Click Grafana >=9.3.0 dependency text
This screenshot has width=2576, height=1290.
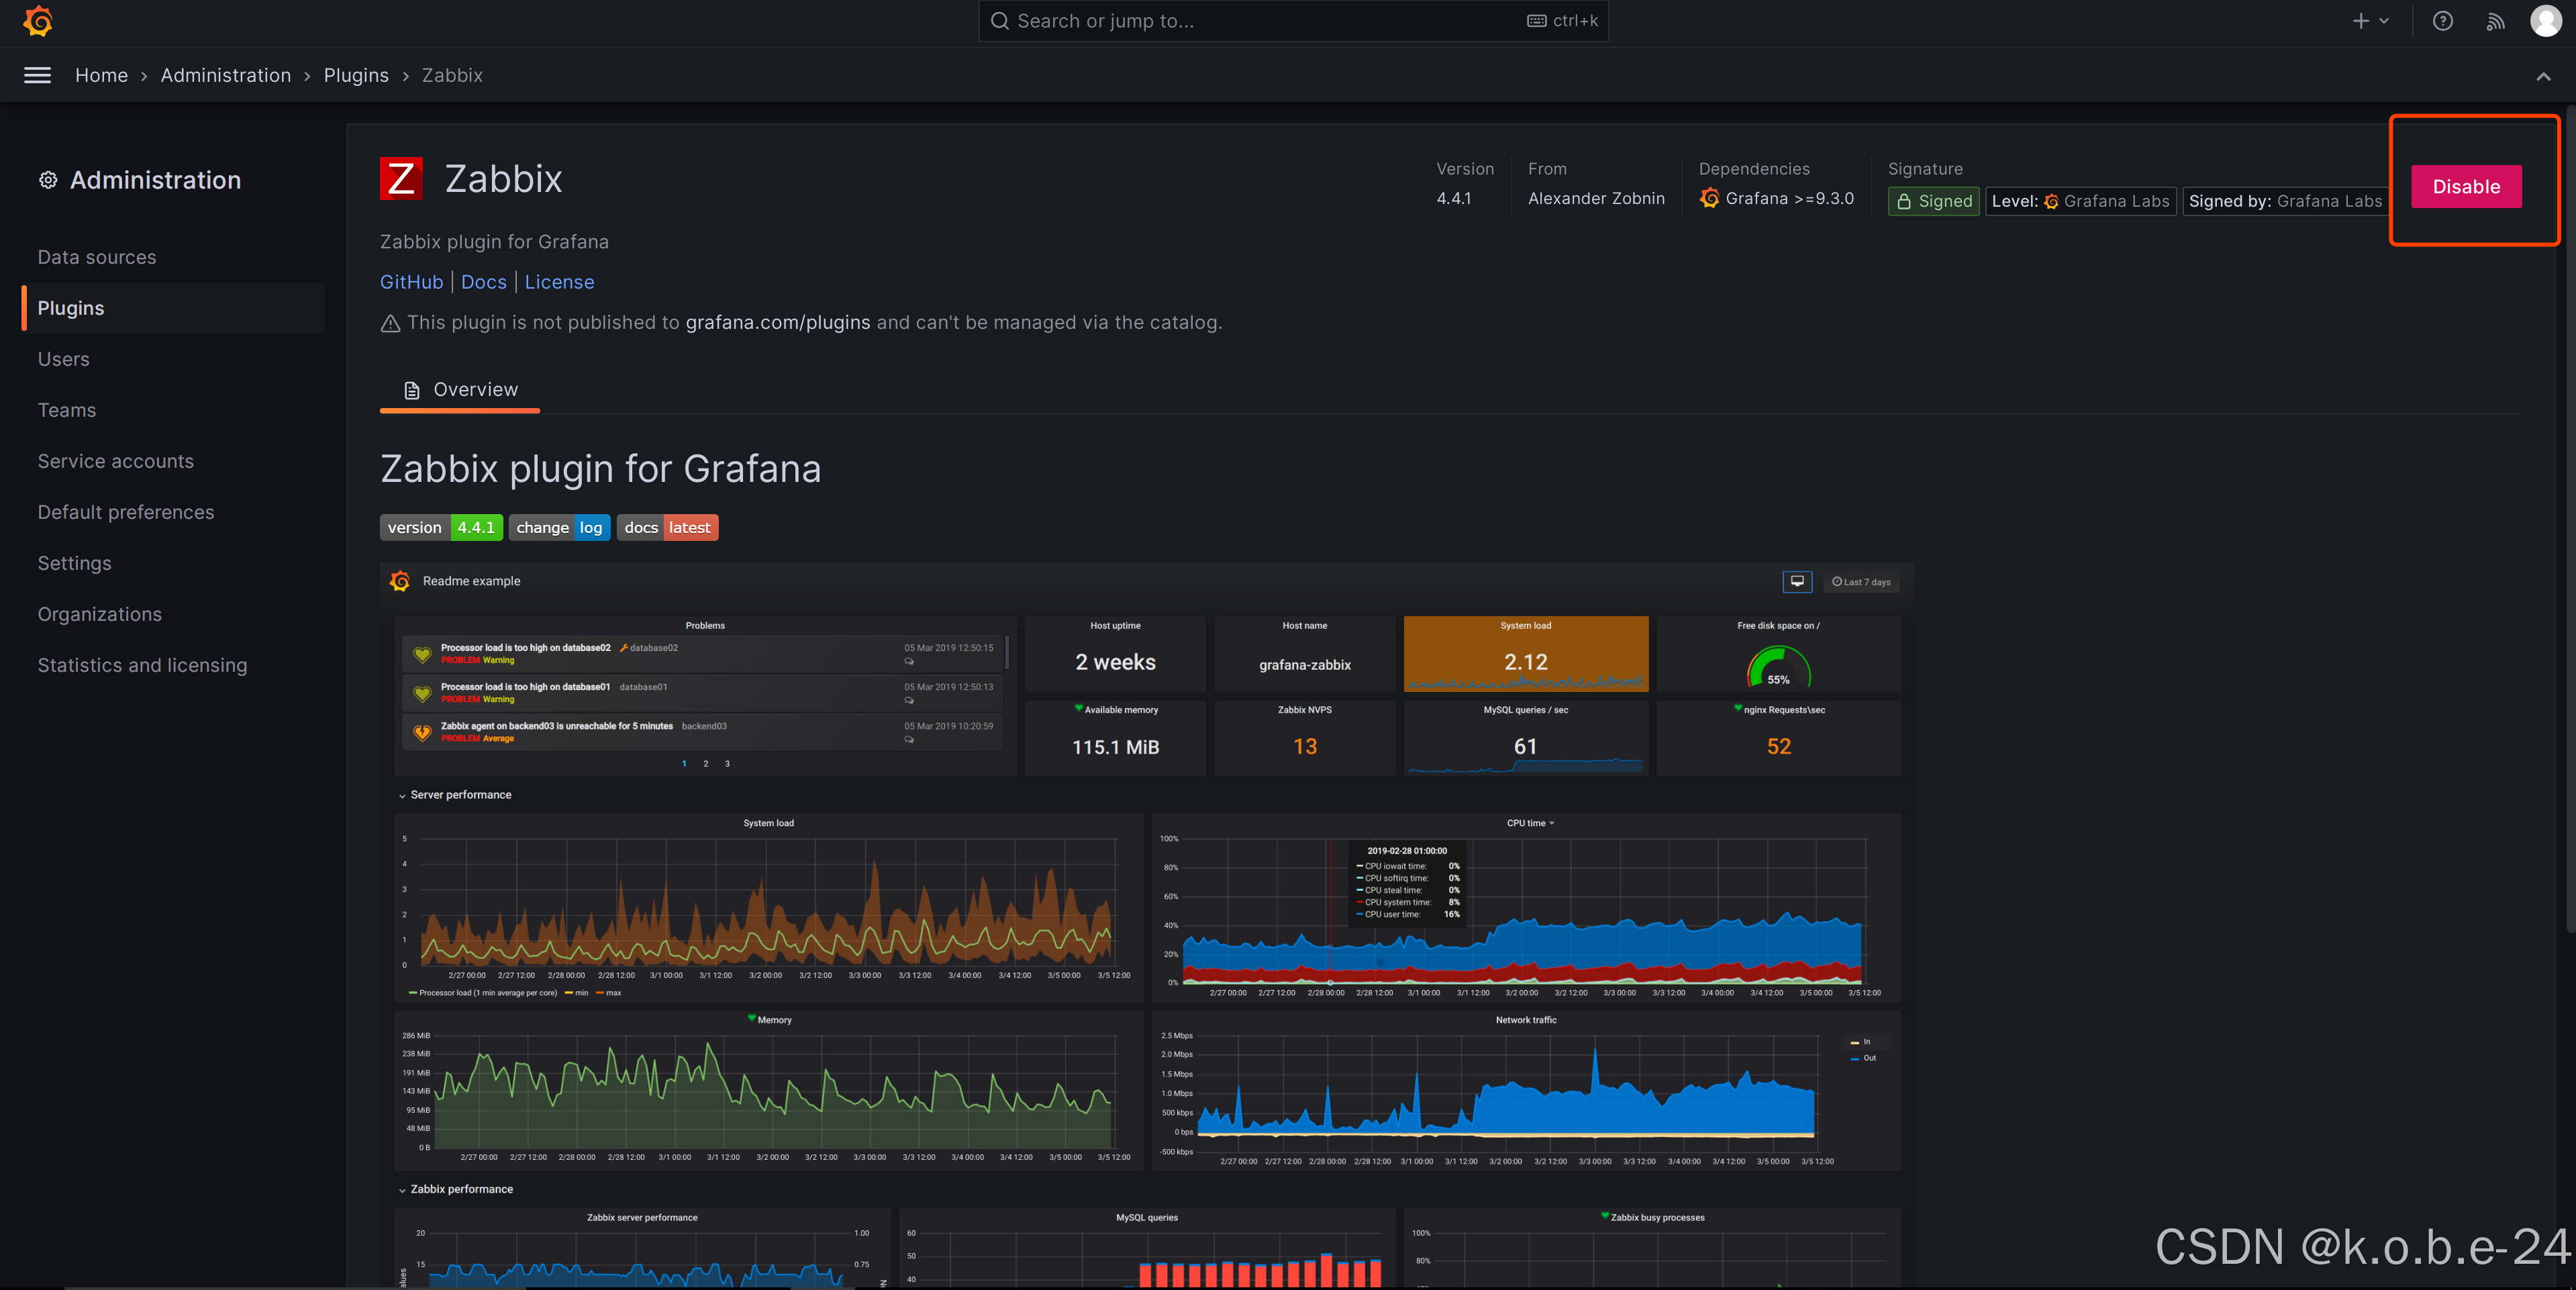click(x=1789, y=199)
